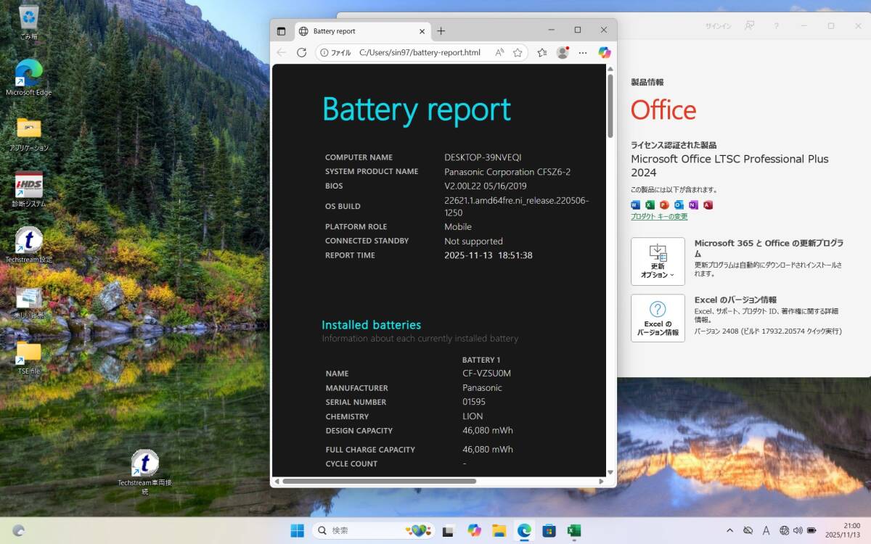Click サインイン in the Excel title bar
Screen dimensions: 871x544
pos(718,26)
